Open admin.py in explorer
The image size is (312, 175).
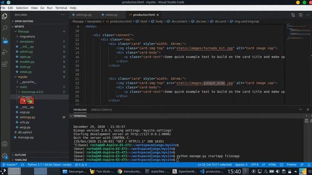pyautogui.click(x=39, y=52)
